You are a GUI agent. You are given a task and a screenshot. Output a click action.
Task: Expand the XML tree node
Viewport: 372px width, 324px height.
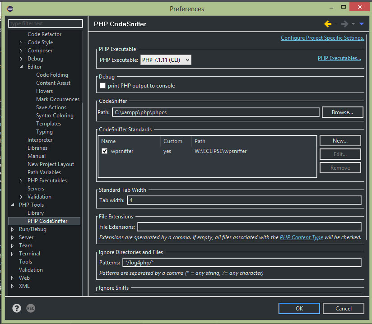12,286
